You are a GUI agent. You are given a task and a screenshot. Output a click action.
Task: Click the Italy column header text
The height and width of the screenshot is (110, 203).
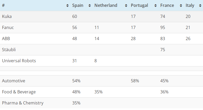tap(190, 6)
